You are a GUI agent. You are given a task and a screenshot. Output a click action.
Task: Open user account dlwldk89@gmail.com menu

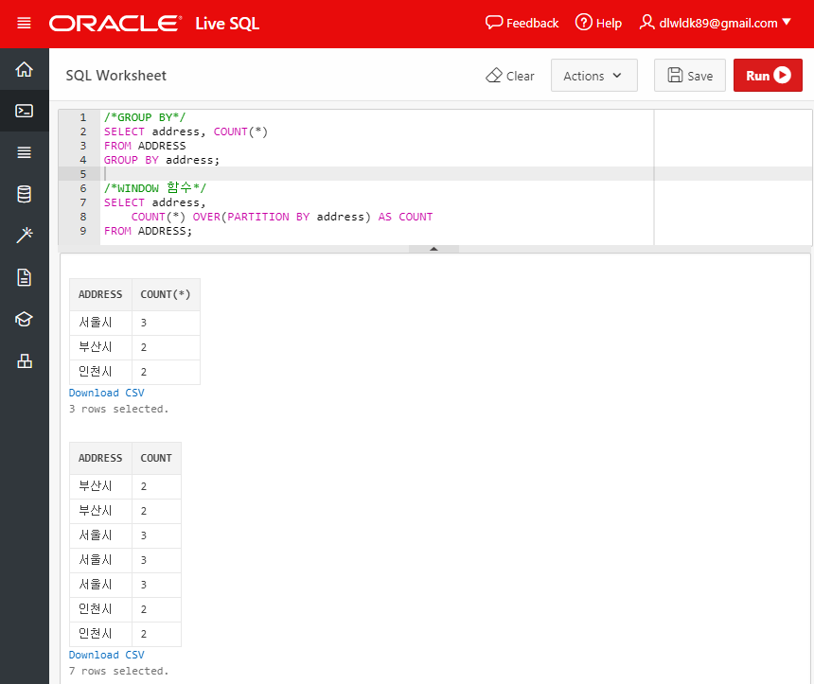[x=715, y=23]
